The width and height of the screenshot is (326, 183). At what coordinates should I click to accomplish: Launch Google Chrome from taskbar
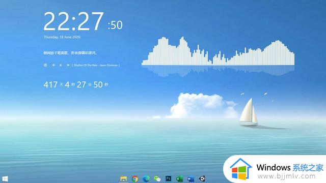coord(134,178)
